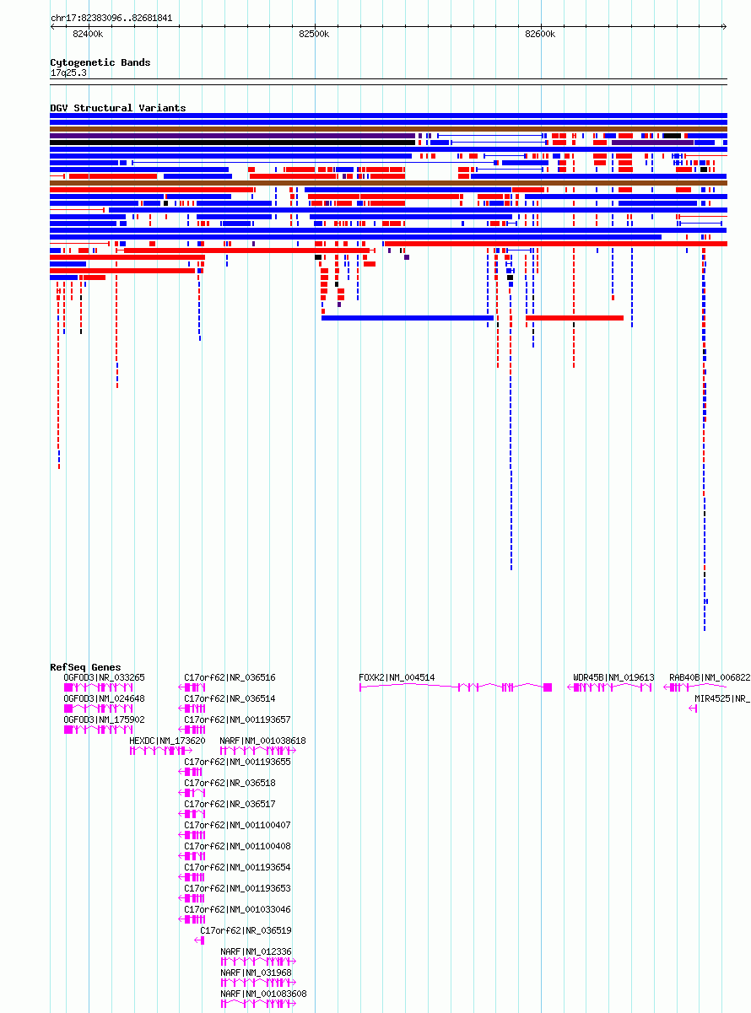Click the FOXK2 gene model glyph
Screen dimensions: 751x1013
click(456, 688)
